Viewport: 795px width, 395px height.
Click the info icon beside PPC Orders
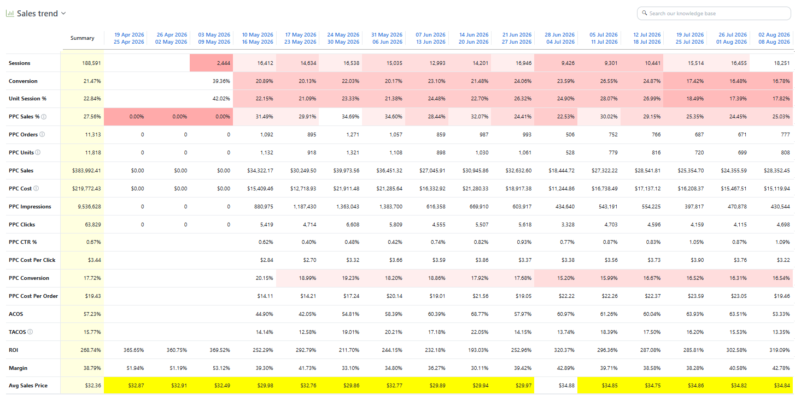[42, 135]
